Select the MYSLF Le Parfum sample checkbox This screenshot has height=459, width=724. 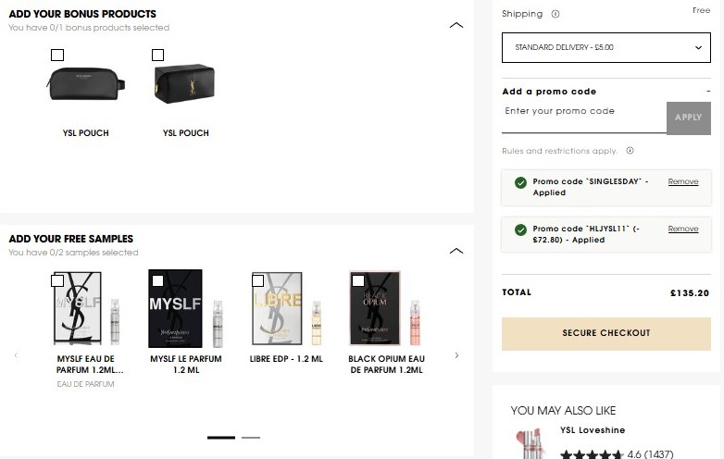157,280
